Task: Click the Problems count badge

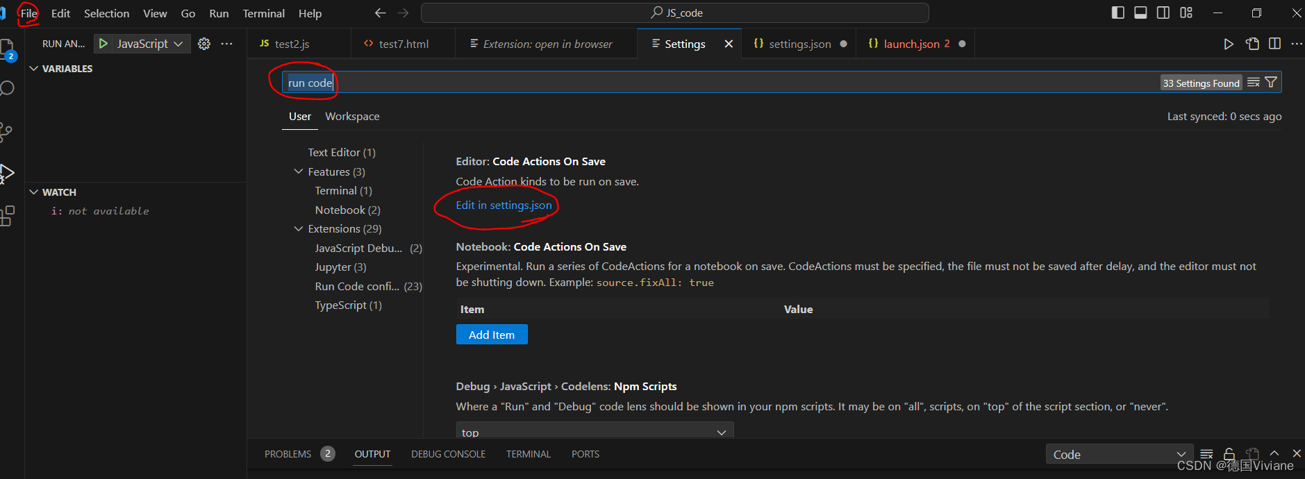Action: (328, 453)
